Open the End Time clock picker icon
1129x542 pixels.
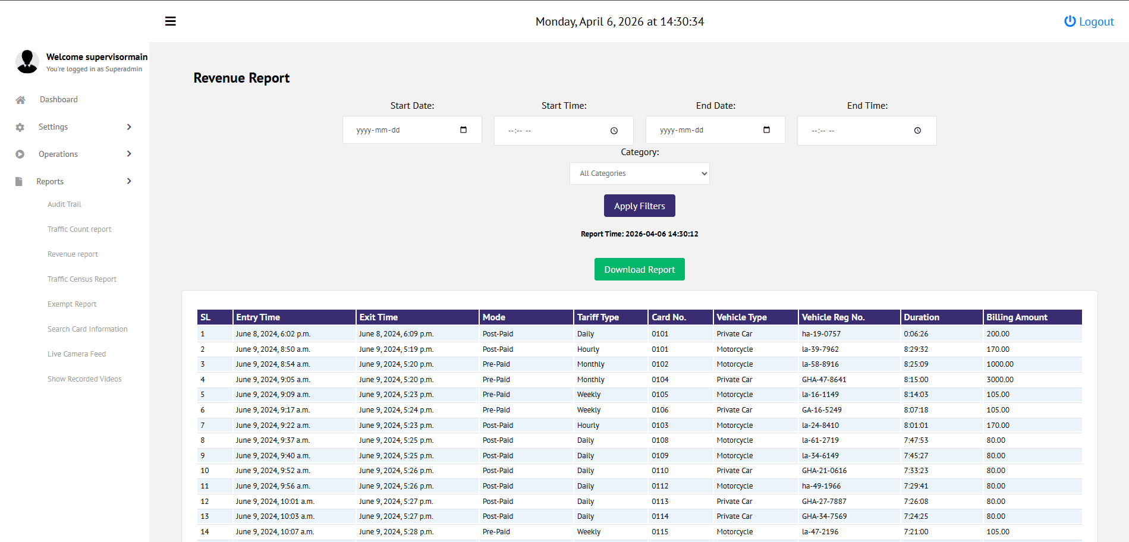[x=917, y=131]
